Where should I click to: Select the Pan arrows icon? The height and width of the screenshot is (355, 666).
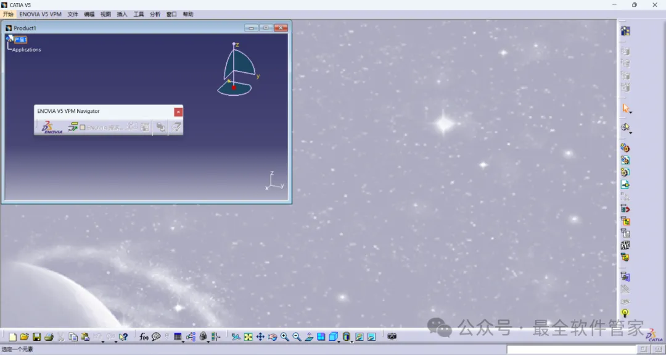[260, 336]
